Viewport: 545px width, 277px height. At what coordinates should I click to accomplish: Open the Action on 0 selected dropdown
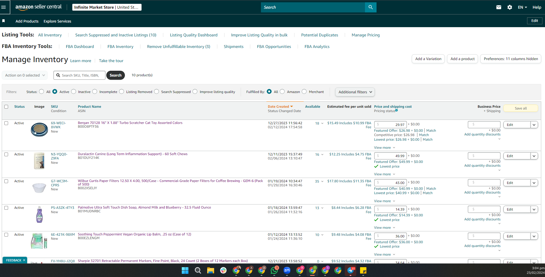pyautogui.click(x=25, y=75)
